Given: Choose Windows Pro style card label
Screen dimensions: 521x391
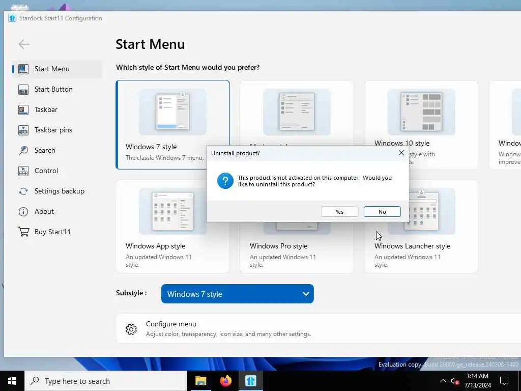Looking at the screenshot, I should coord(278,246).
